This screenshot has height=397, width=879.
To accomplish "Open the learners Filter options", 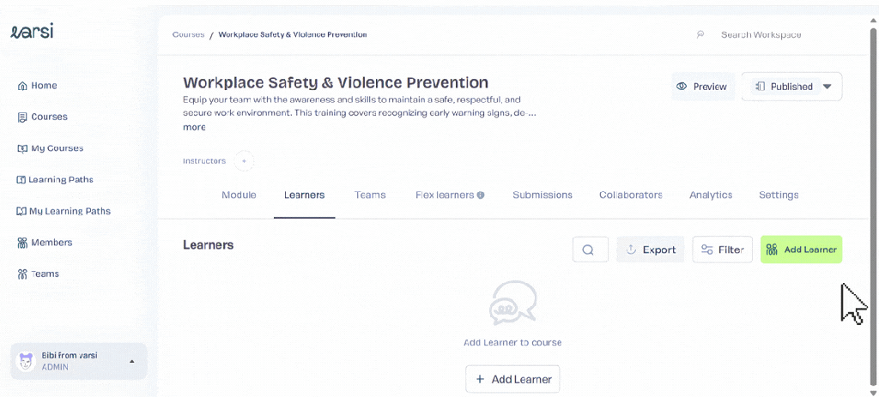I will pos(722,250).
